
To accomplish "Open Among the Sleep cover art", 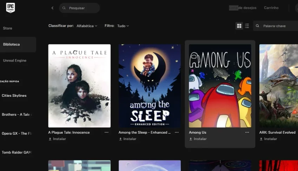I will click(x=150, y=86).
